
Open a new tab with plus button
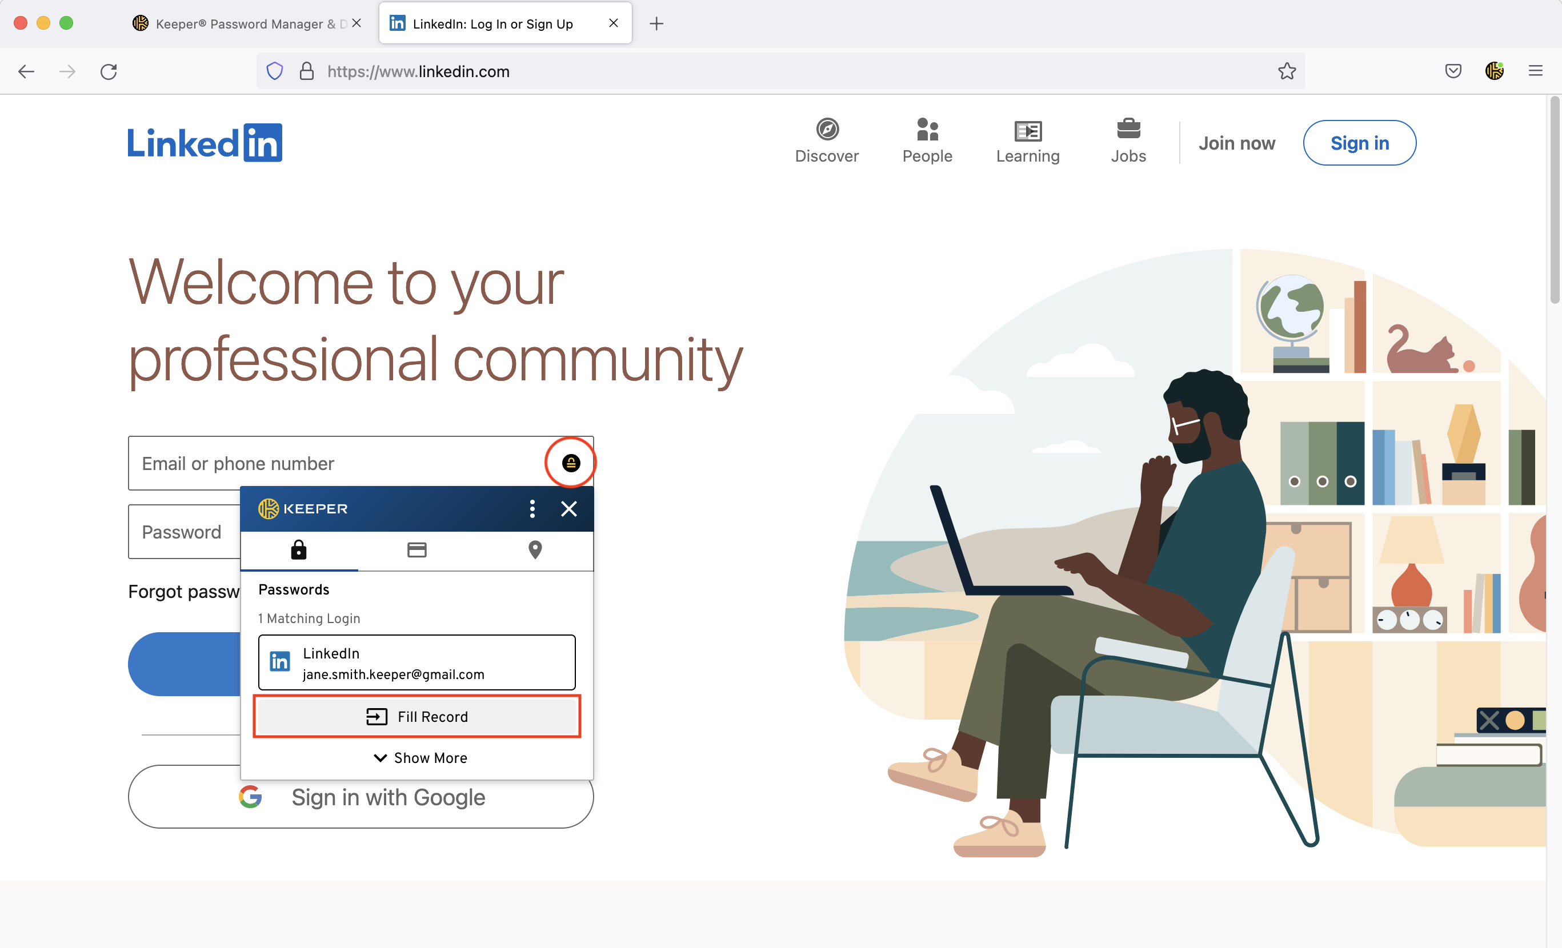657,24
